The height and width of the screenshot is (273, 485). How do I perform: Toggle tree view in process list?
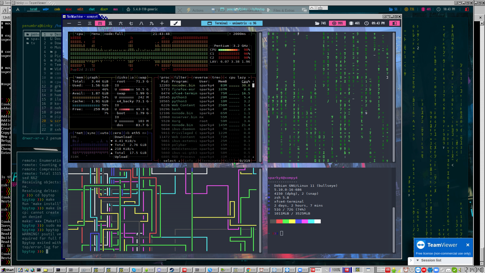tap(216, 77)
